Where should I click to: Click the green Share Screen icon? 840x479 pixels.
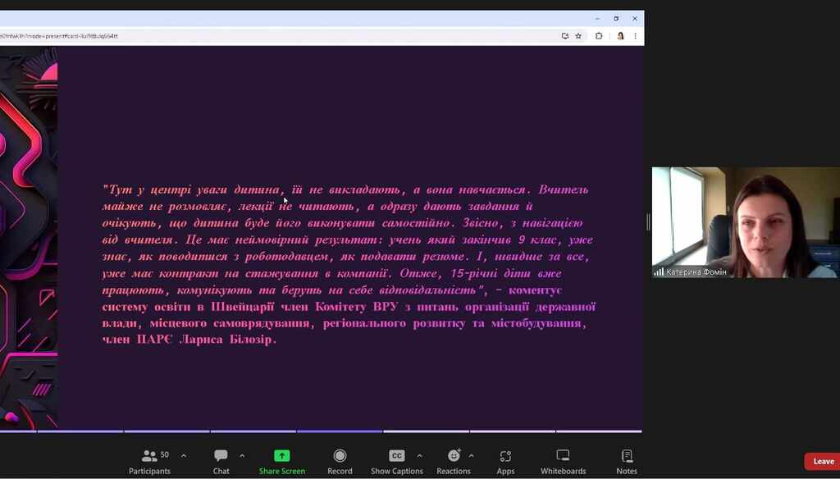tap(281, 456)
